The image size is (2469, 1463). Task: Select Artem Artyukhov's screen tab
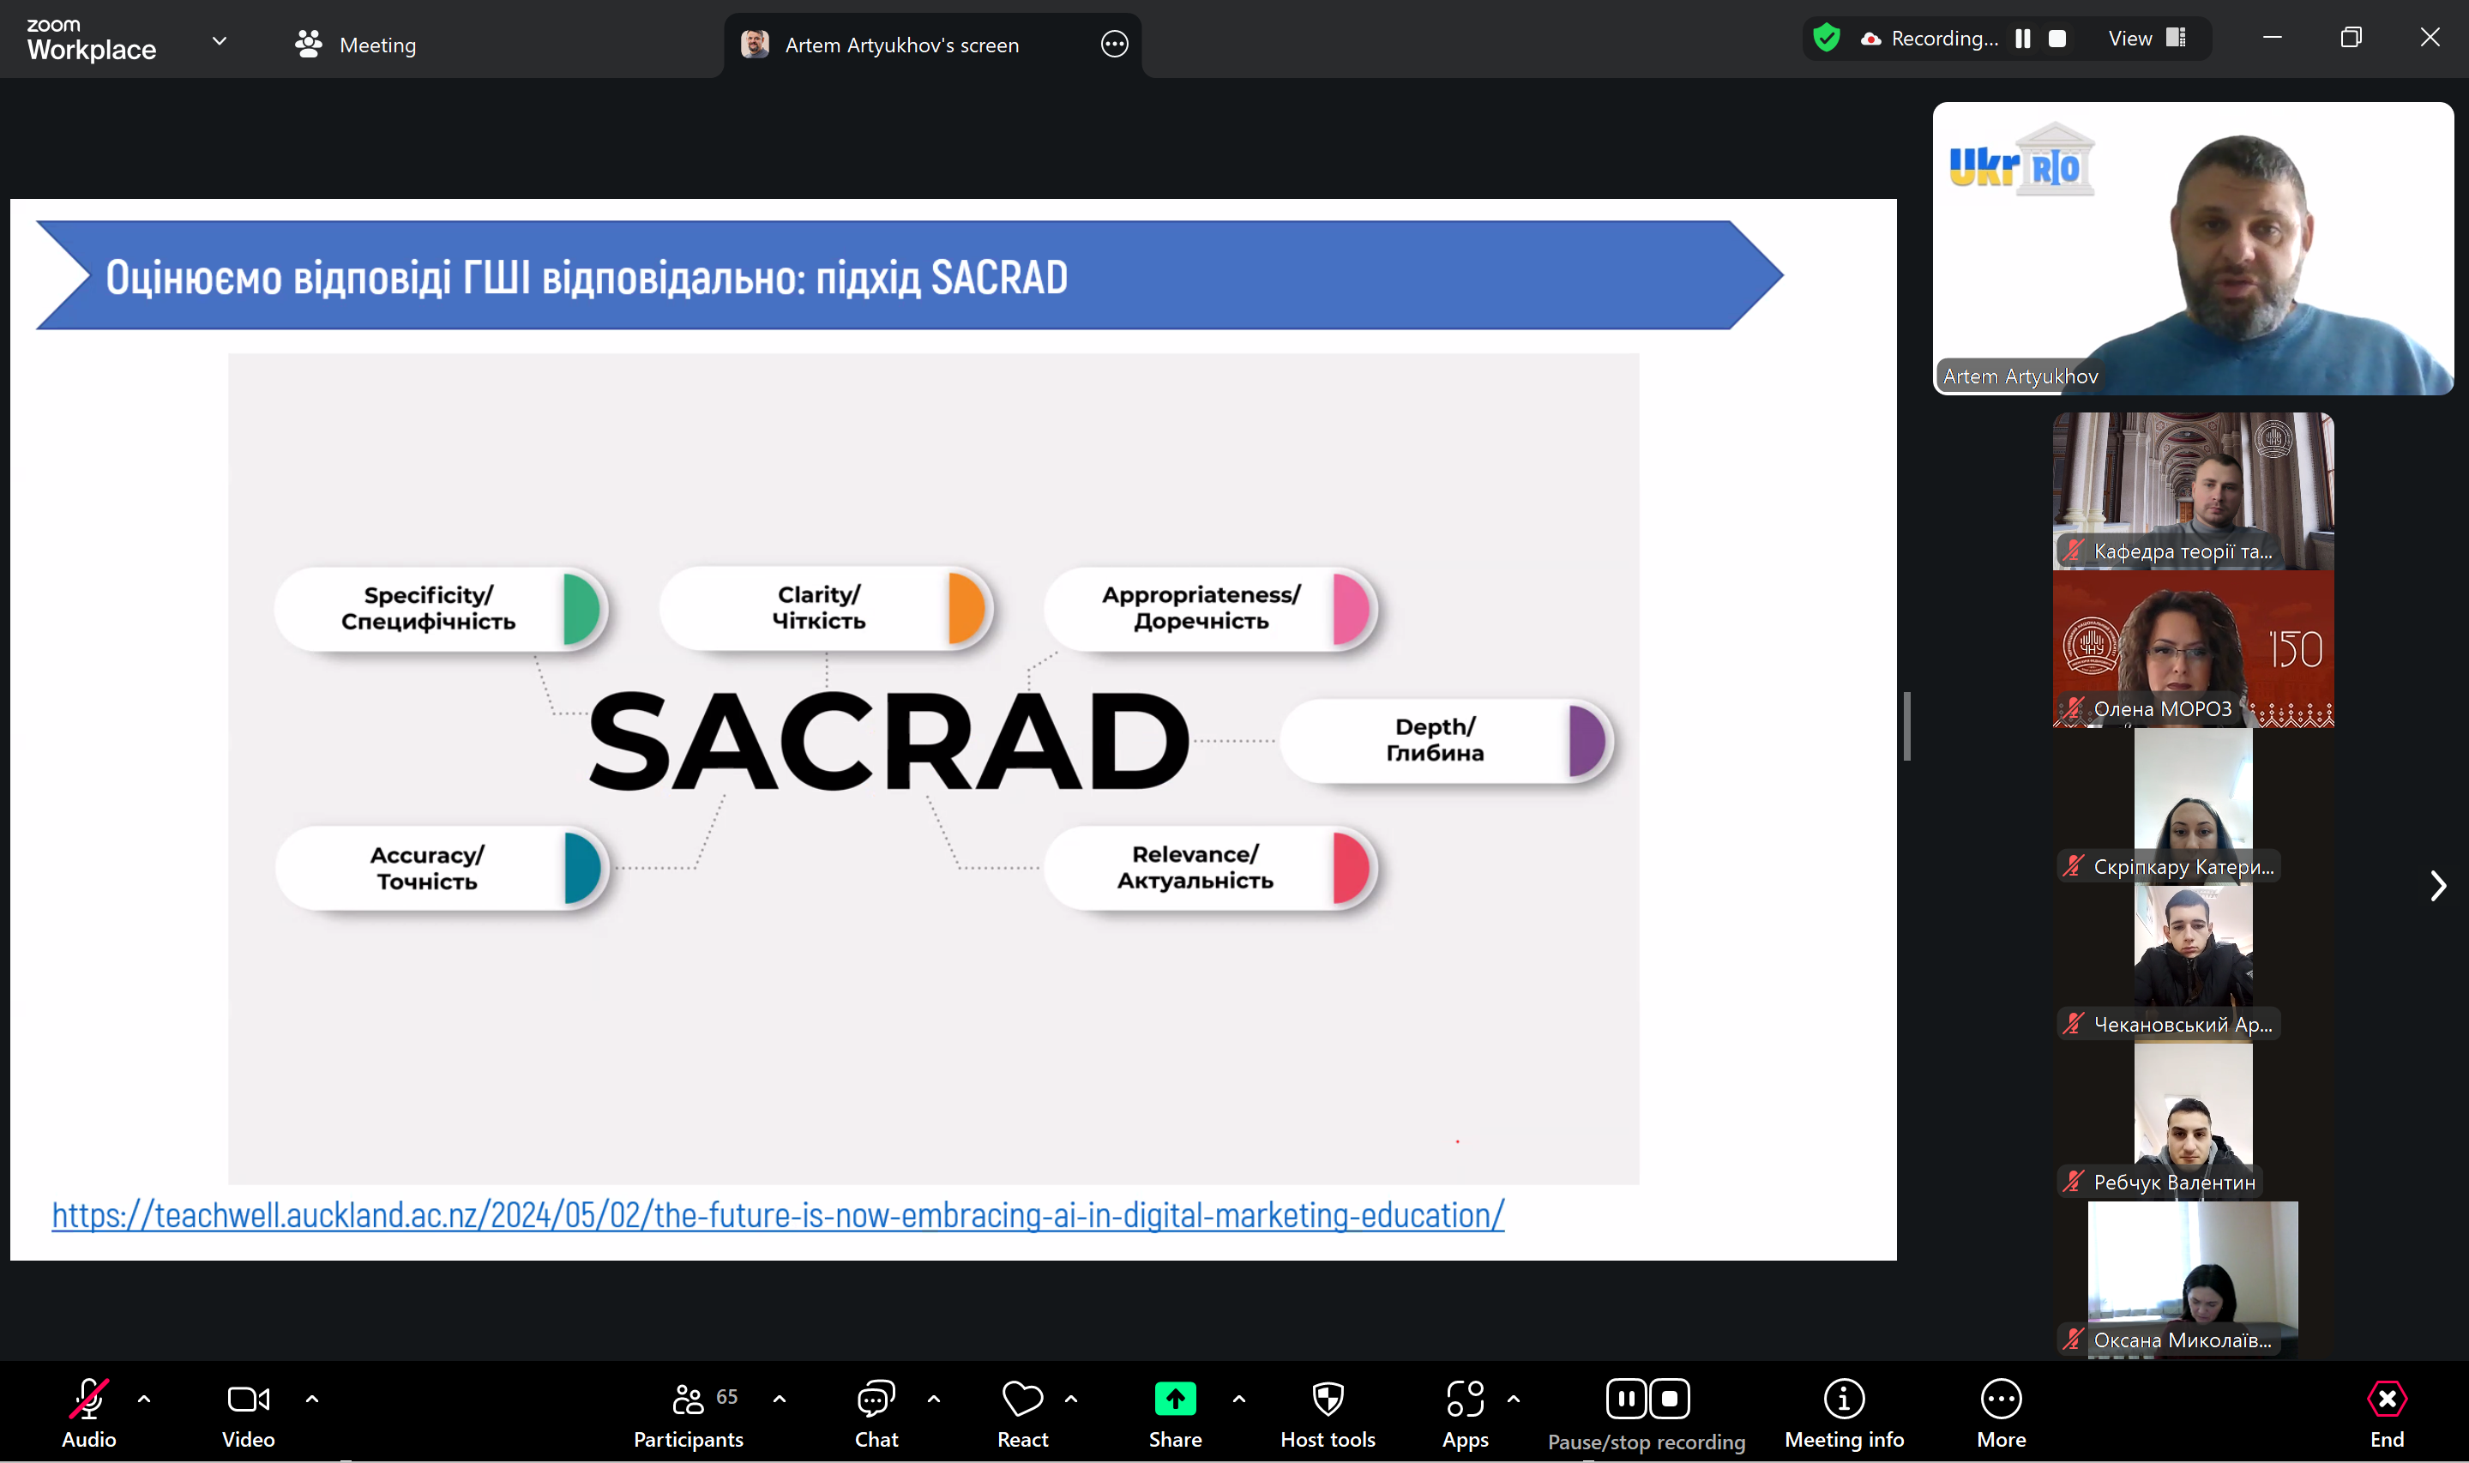[x=900, y=45]
